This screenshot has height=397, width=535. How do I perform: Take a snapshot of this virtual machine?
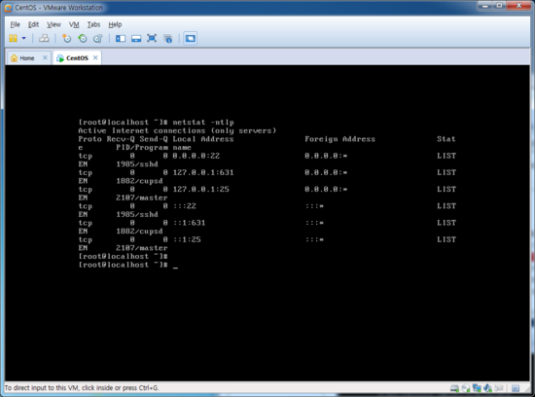66,38
